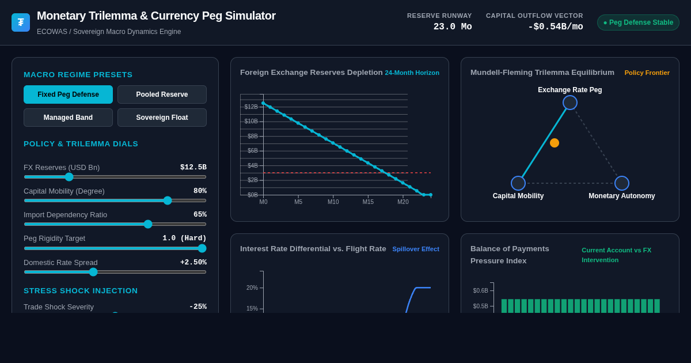Click the Stress Shock Injection heading
Screen dimensions: 691x363
(81, 291)
